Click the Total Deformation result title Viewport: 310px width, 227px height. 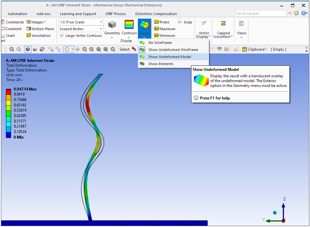[x=21, y=65]
